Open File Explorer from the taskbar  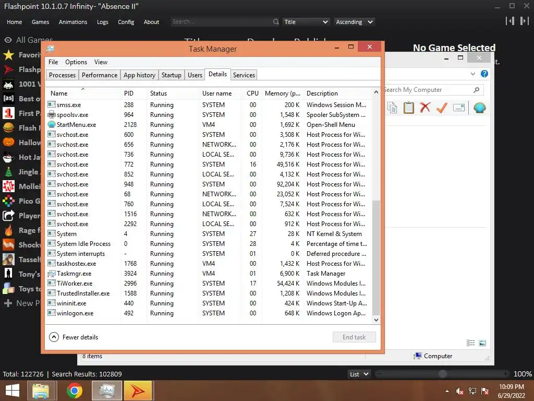pyautogui.click(x=41, y=391)
